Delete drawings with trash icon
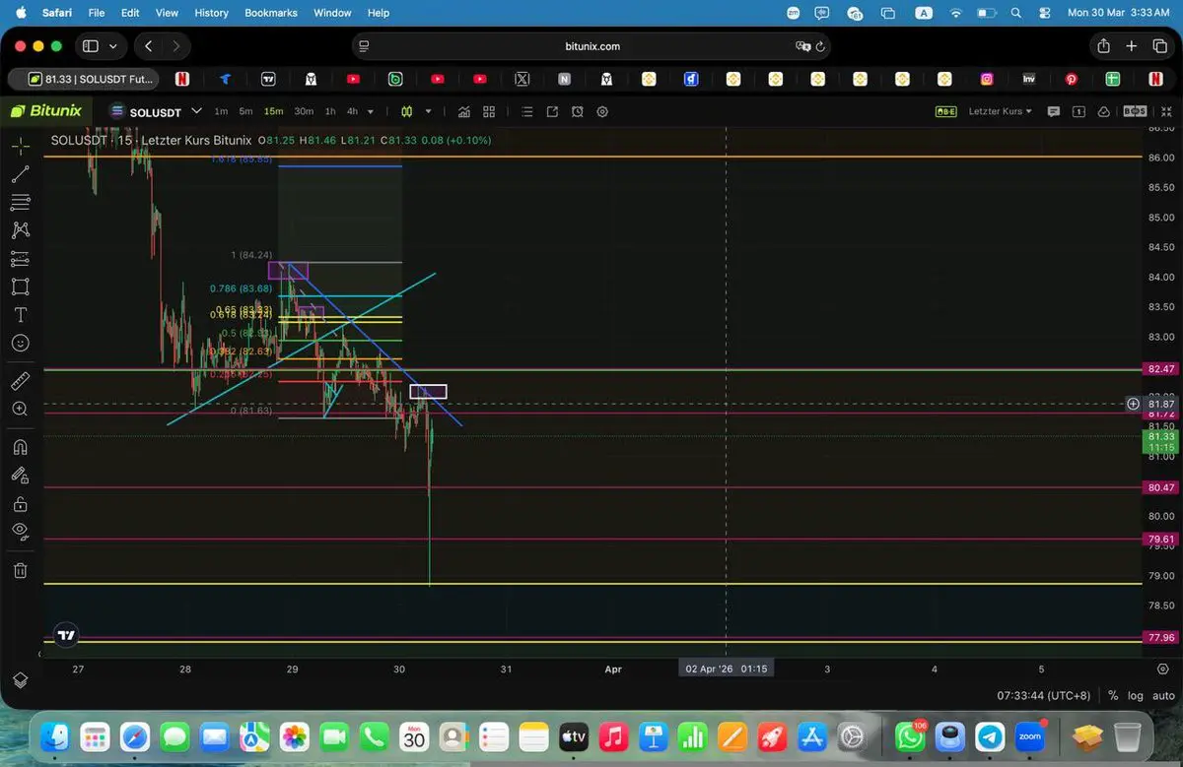 [x=20, y=569]
